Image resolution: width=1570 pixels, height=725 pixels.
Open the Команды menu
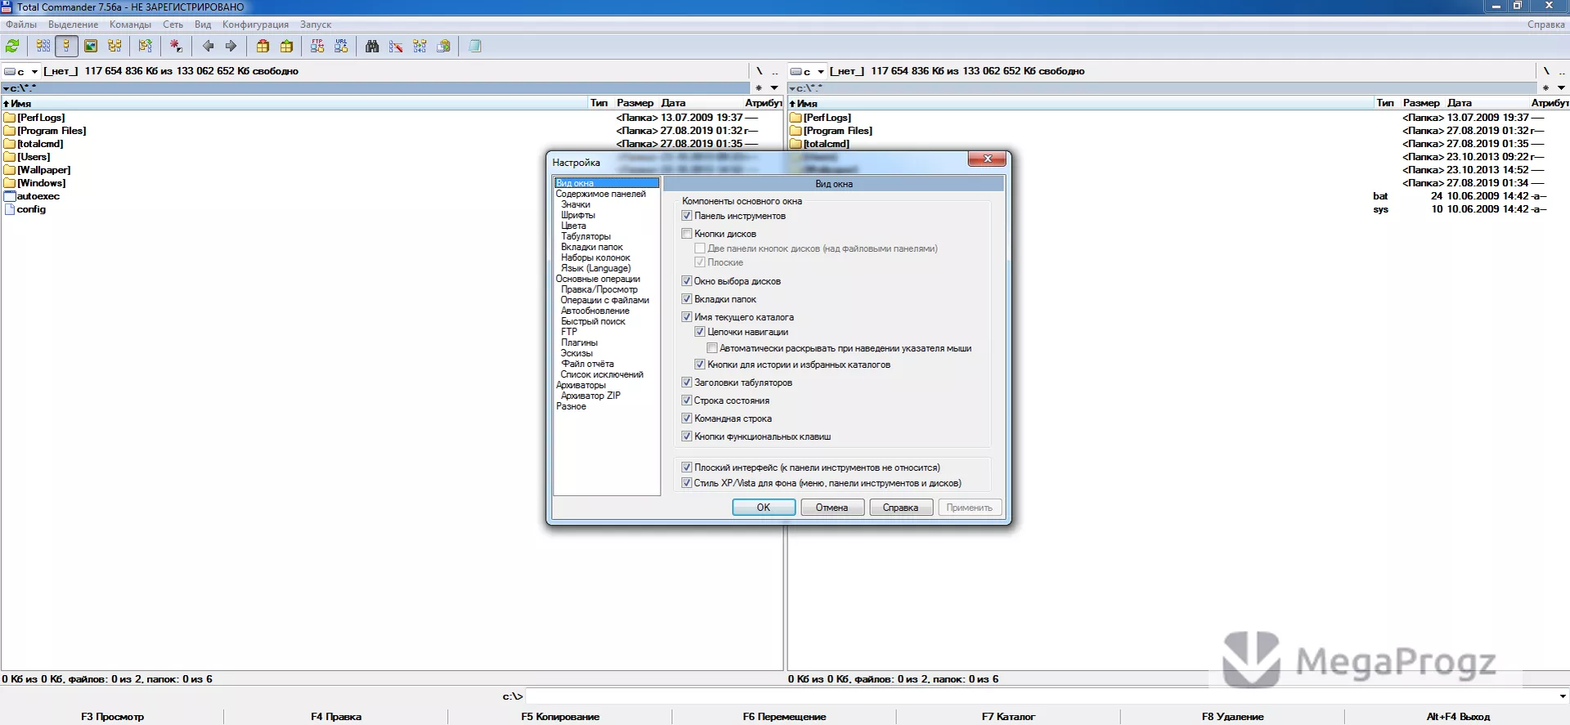tap(130, 25)
